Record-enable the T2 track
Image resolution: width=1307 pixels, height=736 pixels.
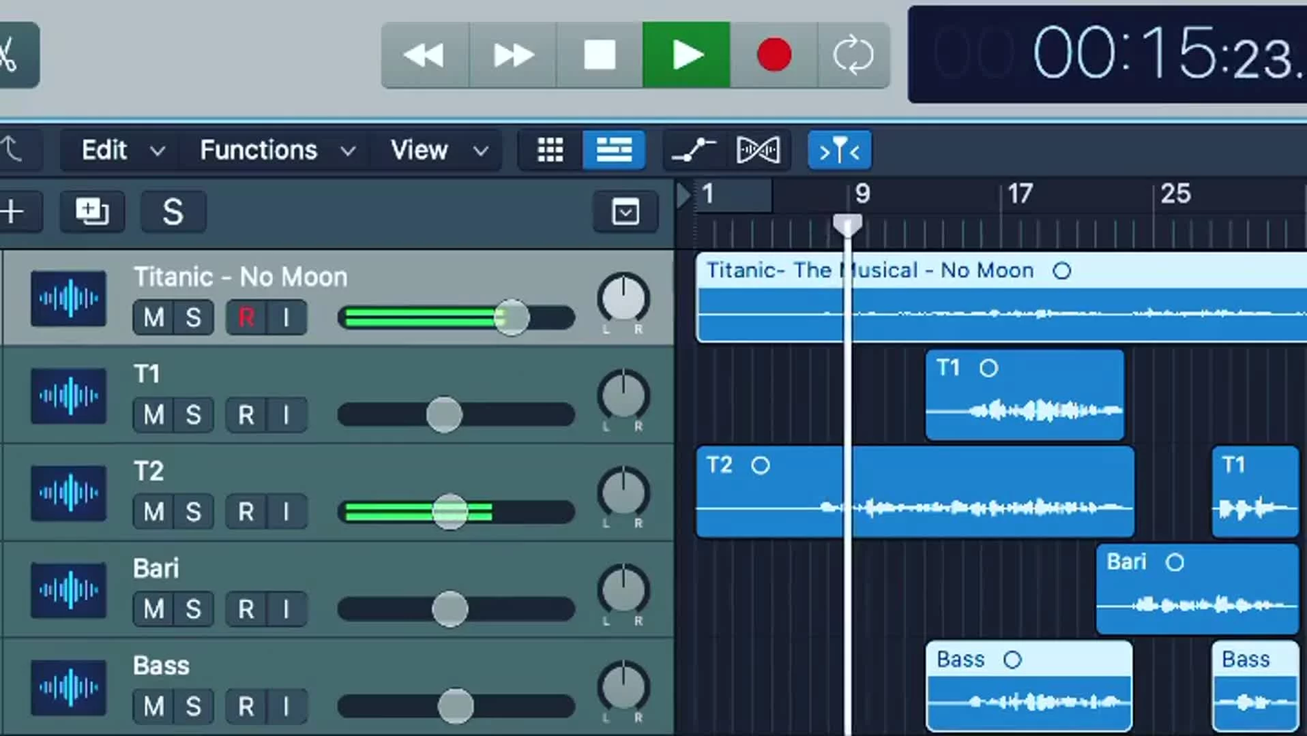click(246, 512)
